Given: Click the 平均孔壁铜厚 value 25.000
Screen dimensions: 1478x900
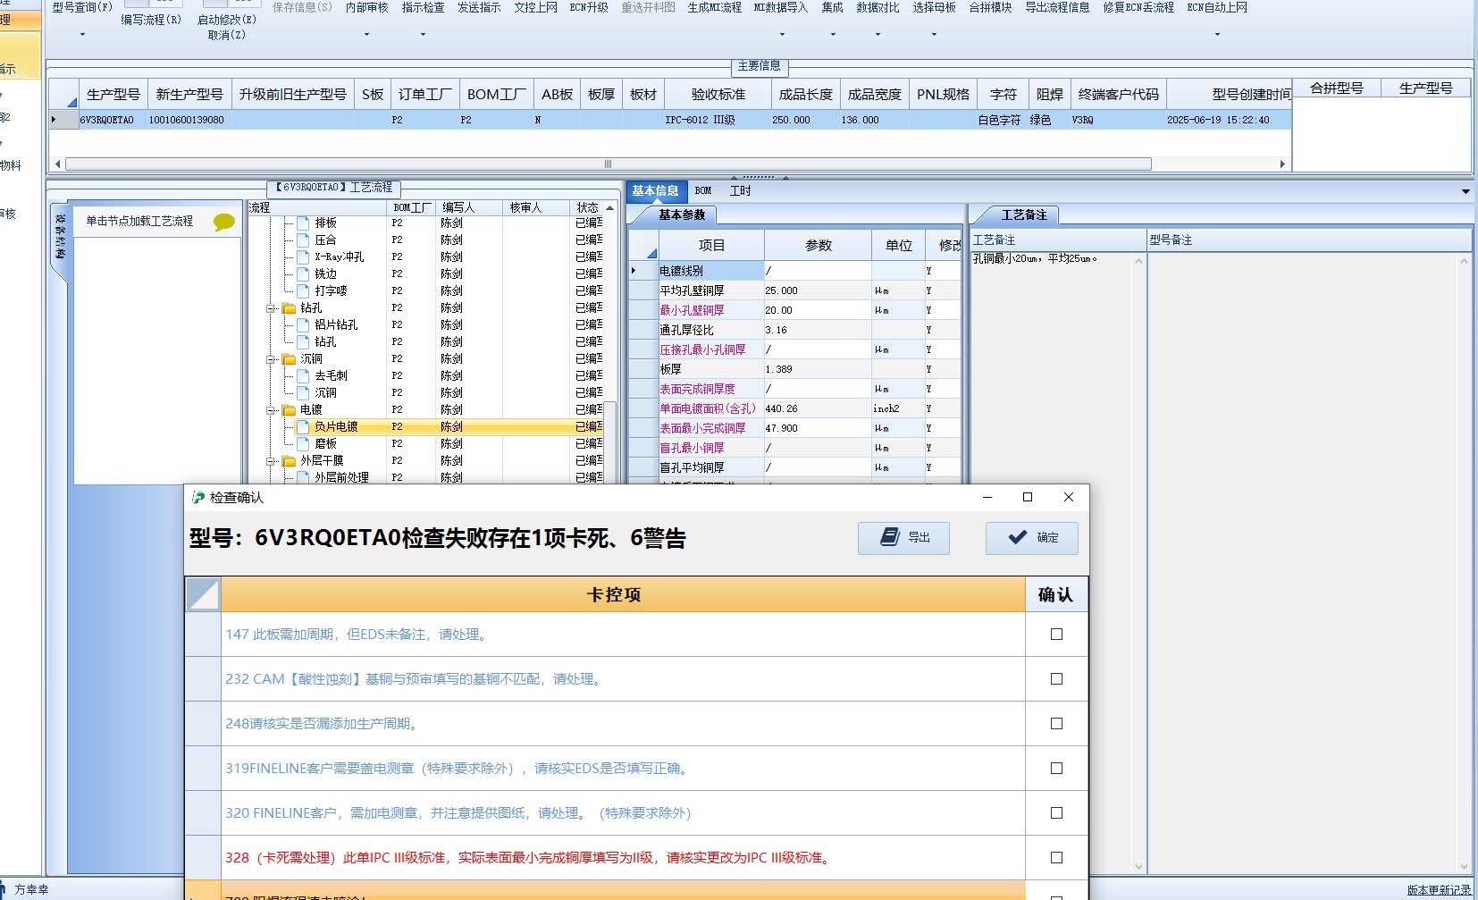Looking at the screenshot, I should click(x=817, y=290).
